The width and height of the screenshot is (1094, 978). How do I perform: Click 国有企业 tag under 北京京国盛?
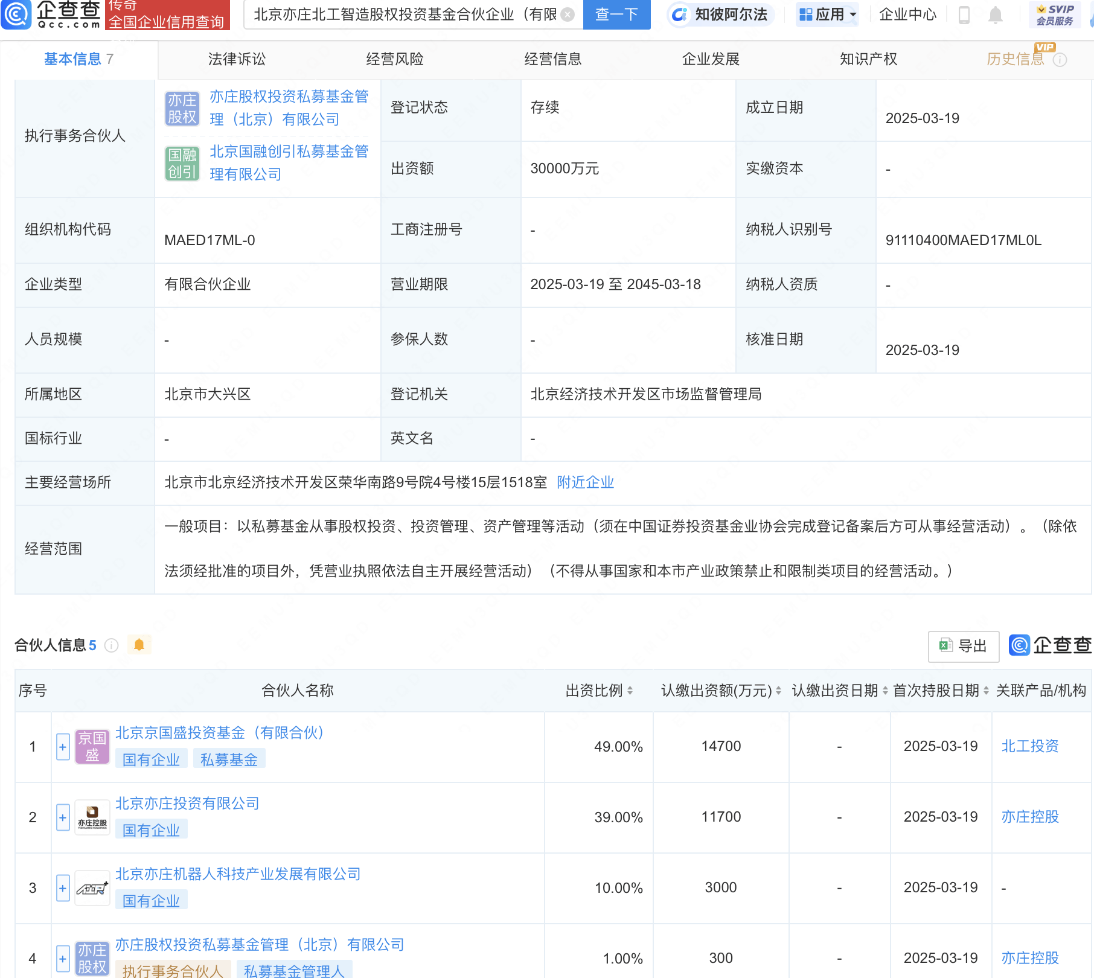(x=151, y=760)
